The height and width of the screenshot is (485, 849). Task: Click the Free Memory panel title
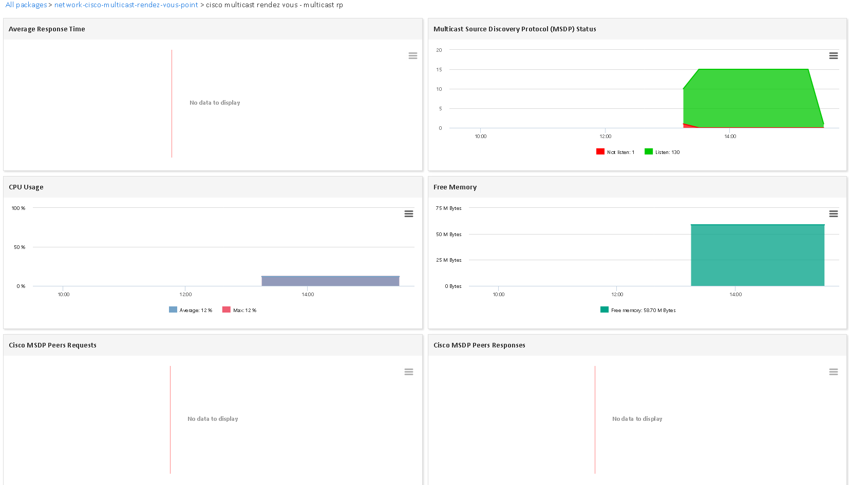455,187
